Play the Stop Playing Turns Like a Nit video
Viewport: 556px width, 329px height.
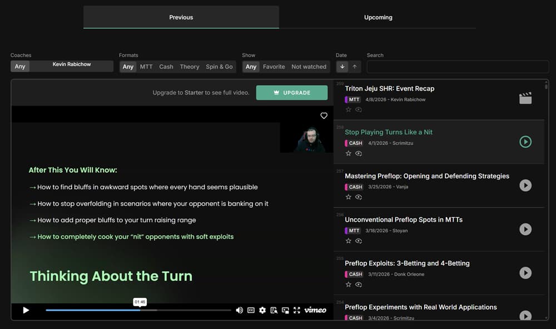pyautogui.click(x=525, y=142)
